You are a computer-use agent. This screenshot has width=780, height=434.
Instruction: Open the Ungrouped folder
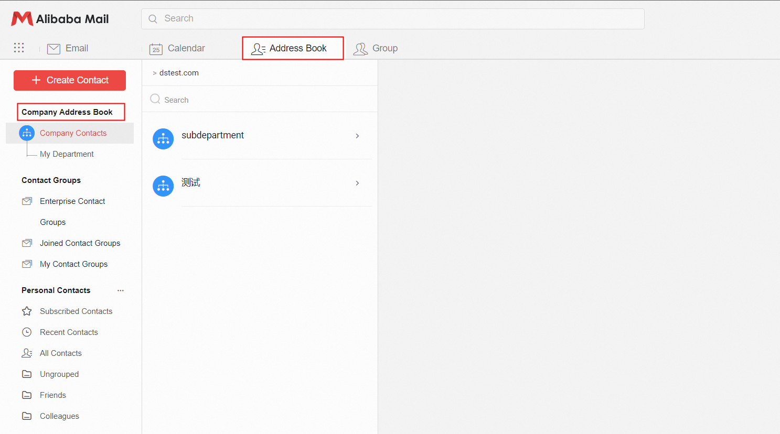pos(59,374)
